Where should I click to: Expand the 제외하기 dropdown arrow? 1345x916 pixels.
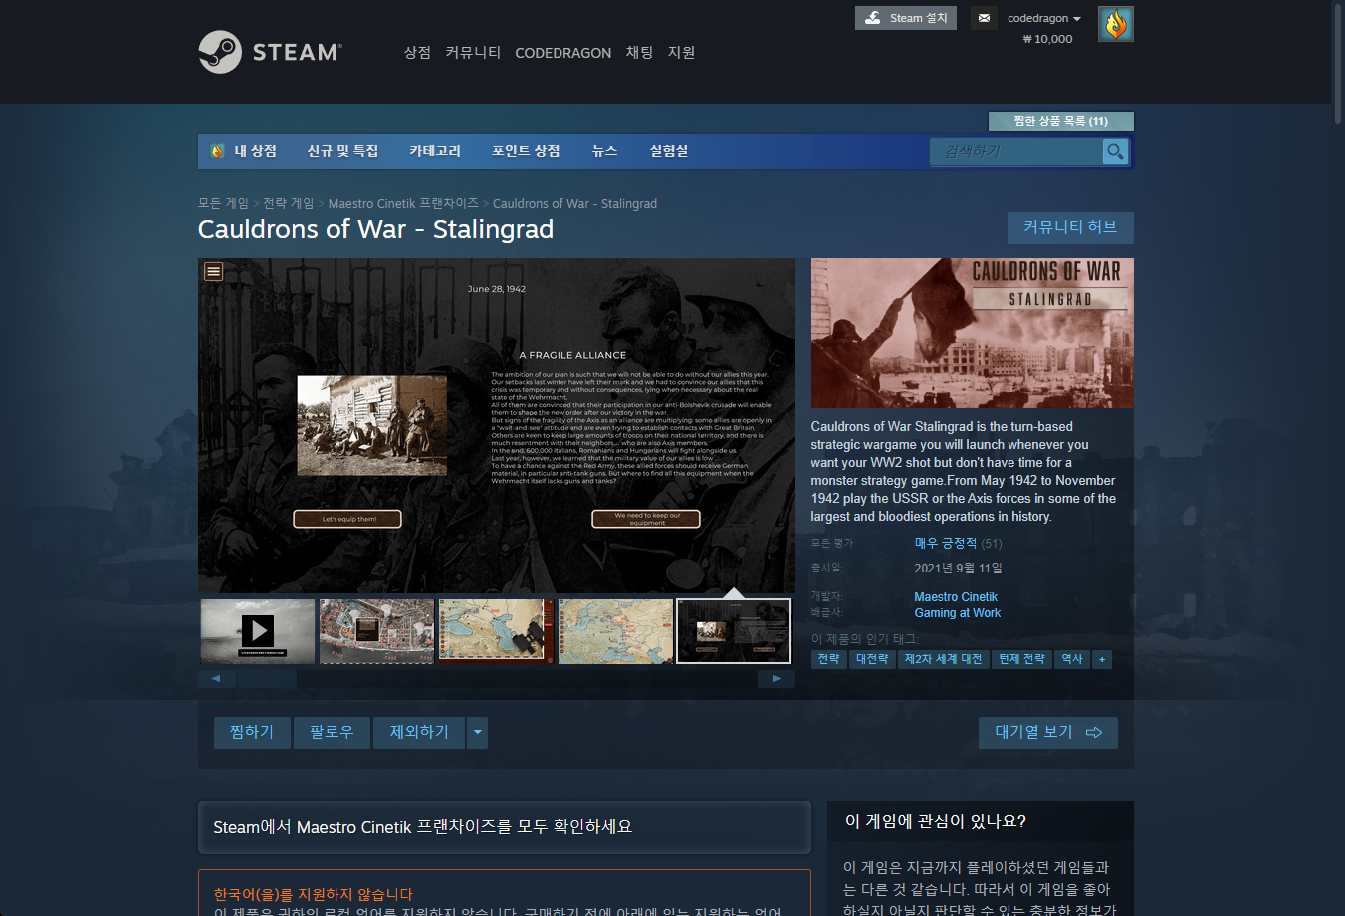pyautogui.click(x=478, y=732)
